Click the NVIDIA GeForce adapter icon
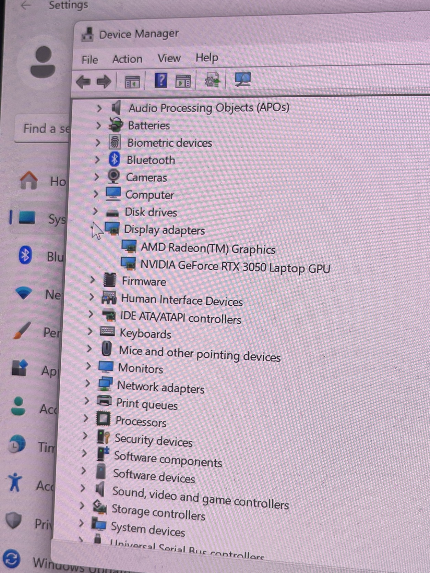Image resolution: width=430 pixels, height=573 pixels. 129,264
